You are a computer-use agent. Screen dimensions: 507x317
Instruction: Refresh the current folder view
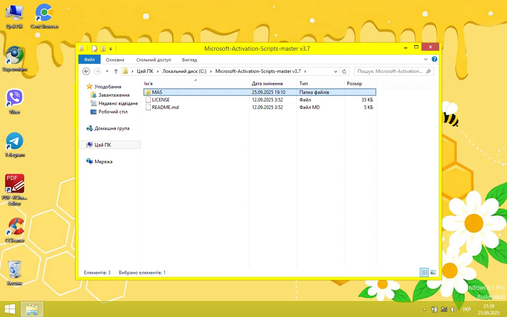(344, 71)
